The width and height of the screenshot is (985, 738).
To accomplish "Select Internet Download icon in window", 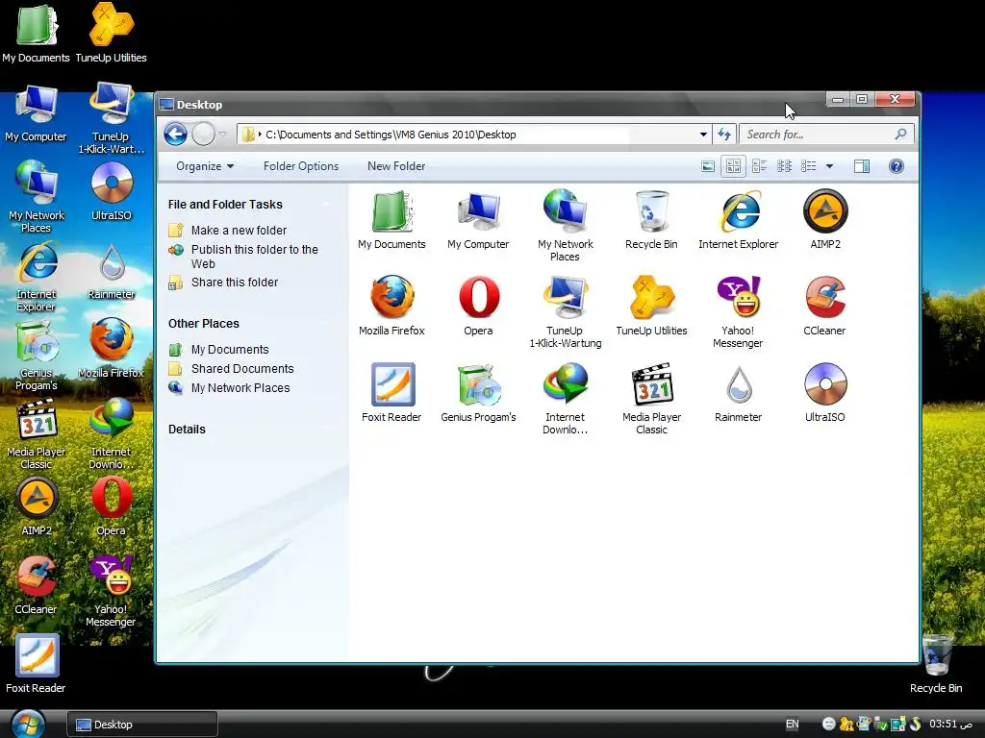I will (565, 399).
